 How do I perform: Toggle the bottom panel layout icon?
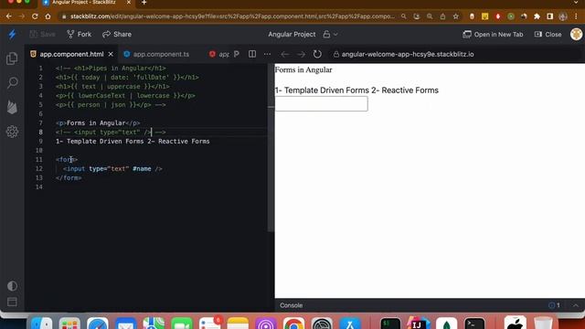pyautogui.click(x=12, y=302)
